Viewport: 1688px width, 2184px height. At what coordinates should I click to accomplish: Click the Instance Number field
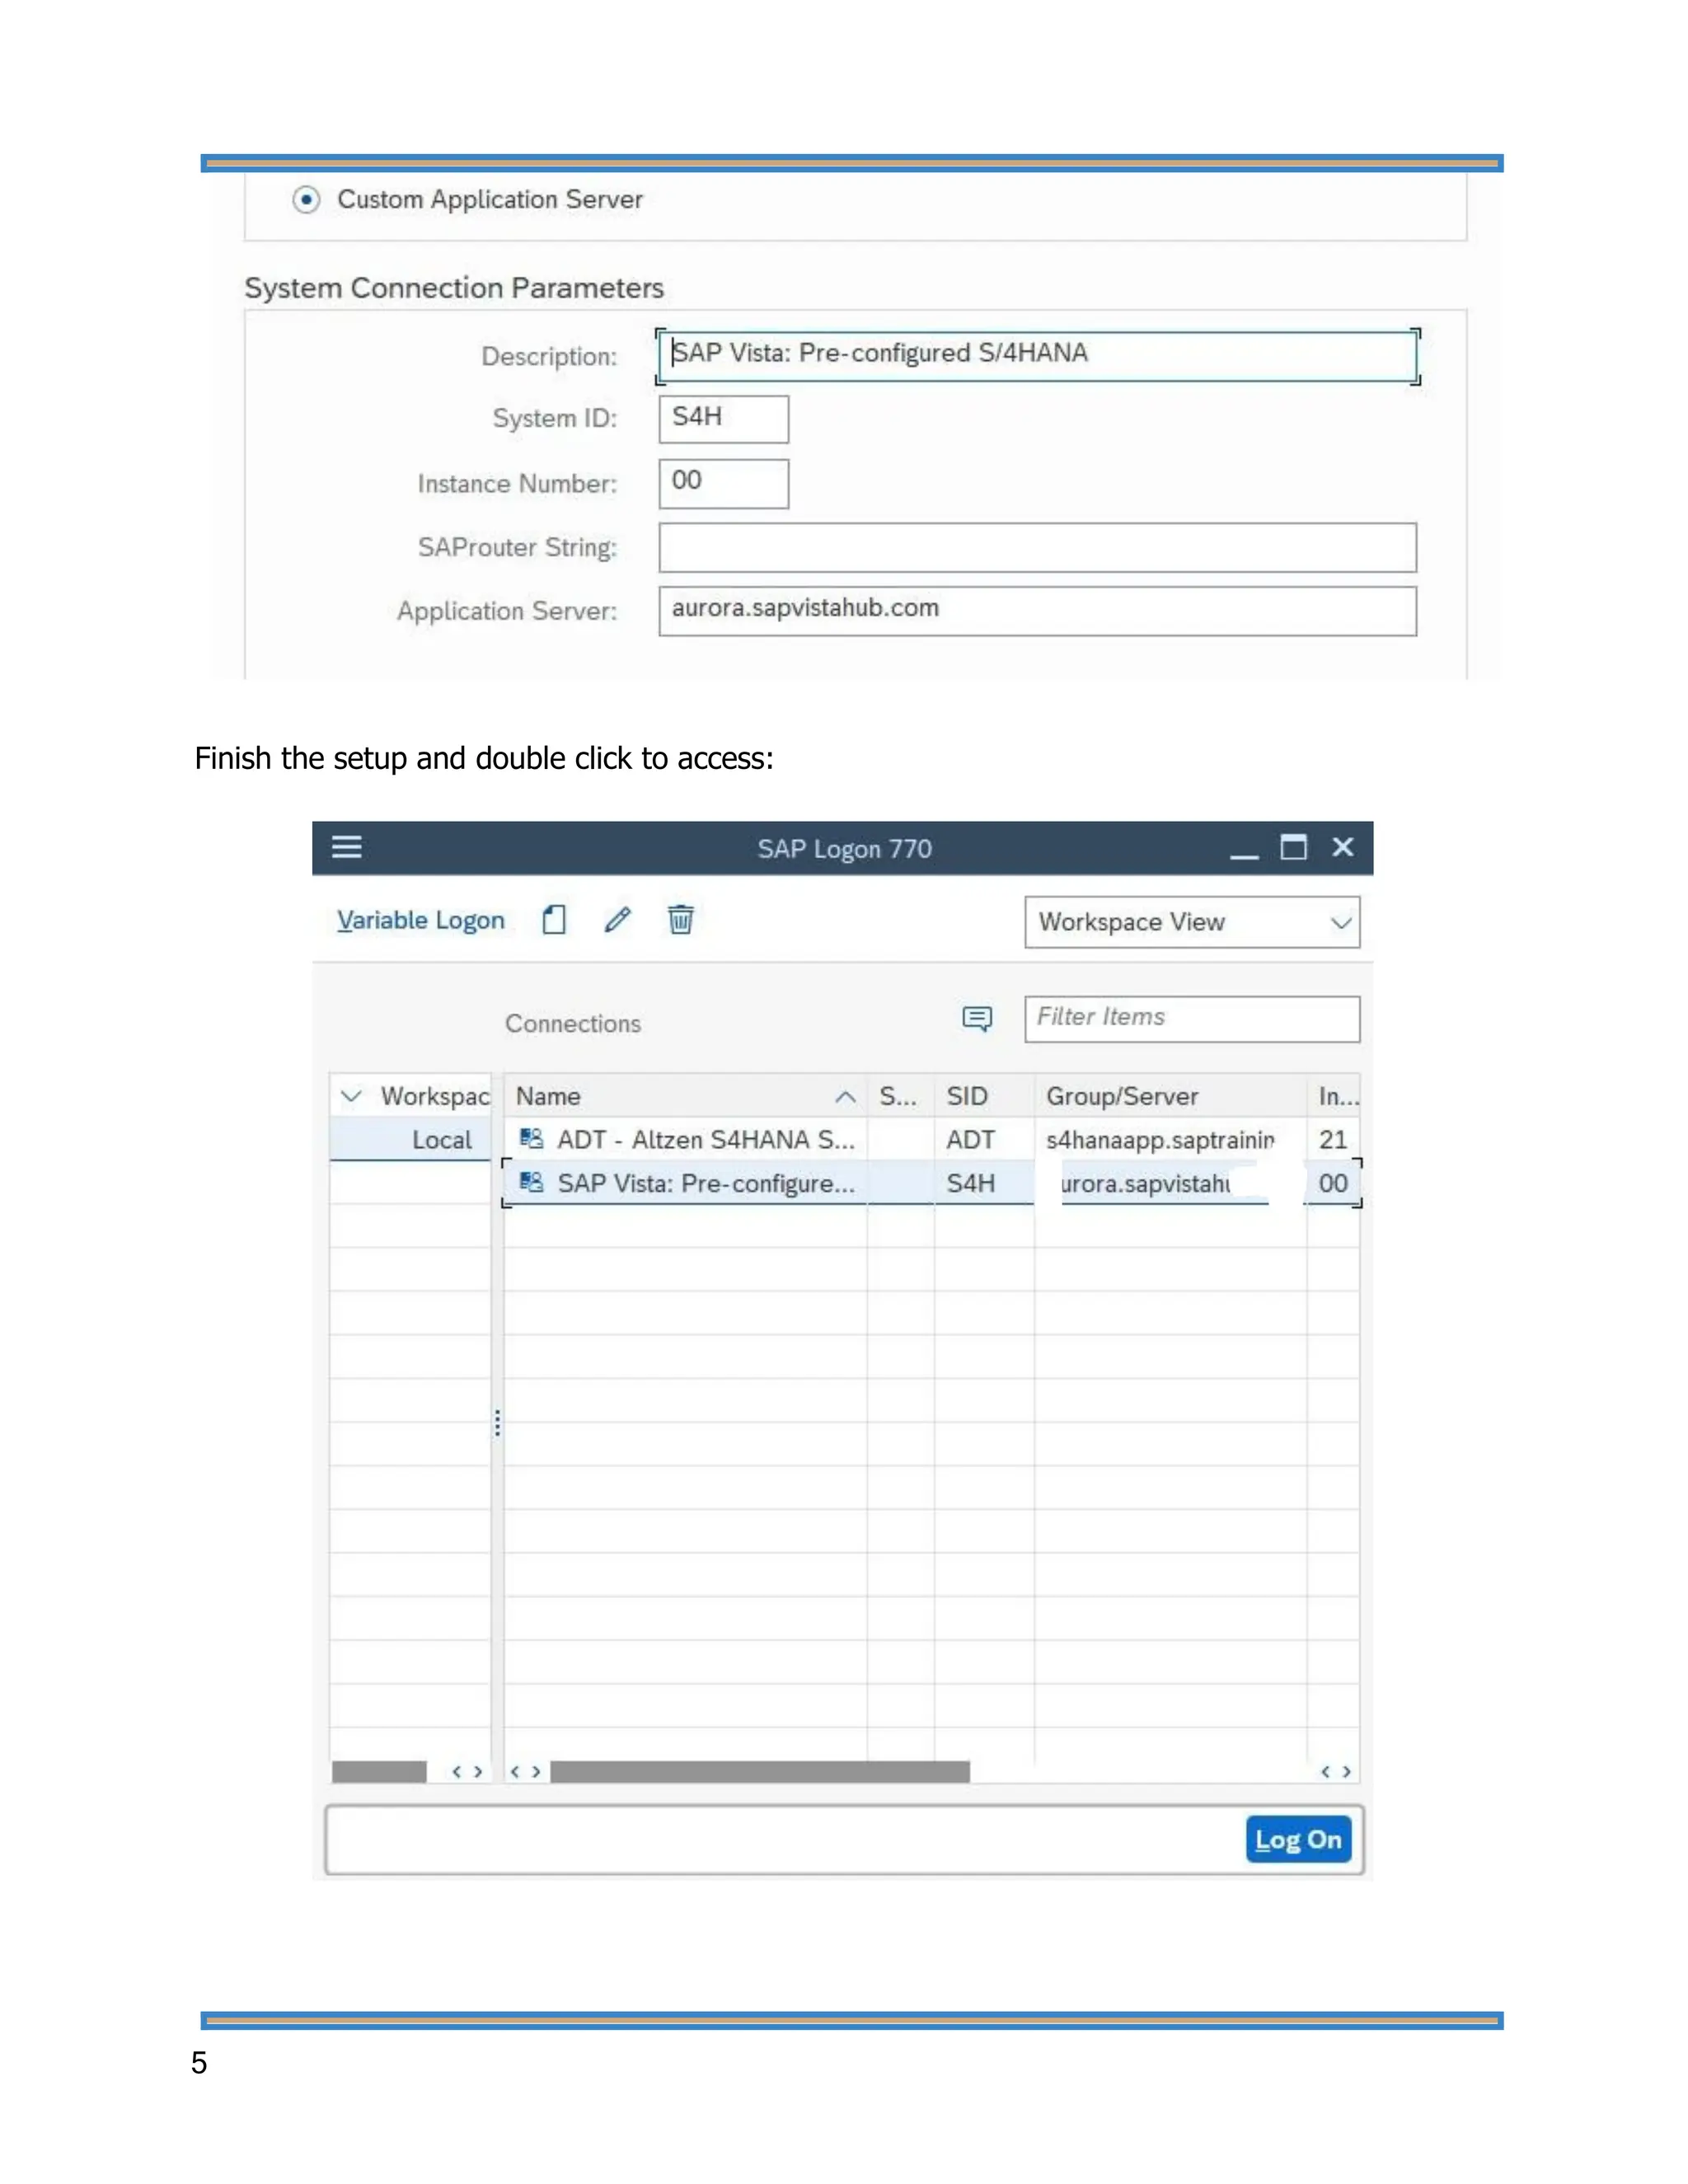(x=723, y=483)
